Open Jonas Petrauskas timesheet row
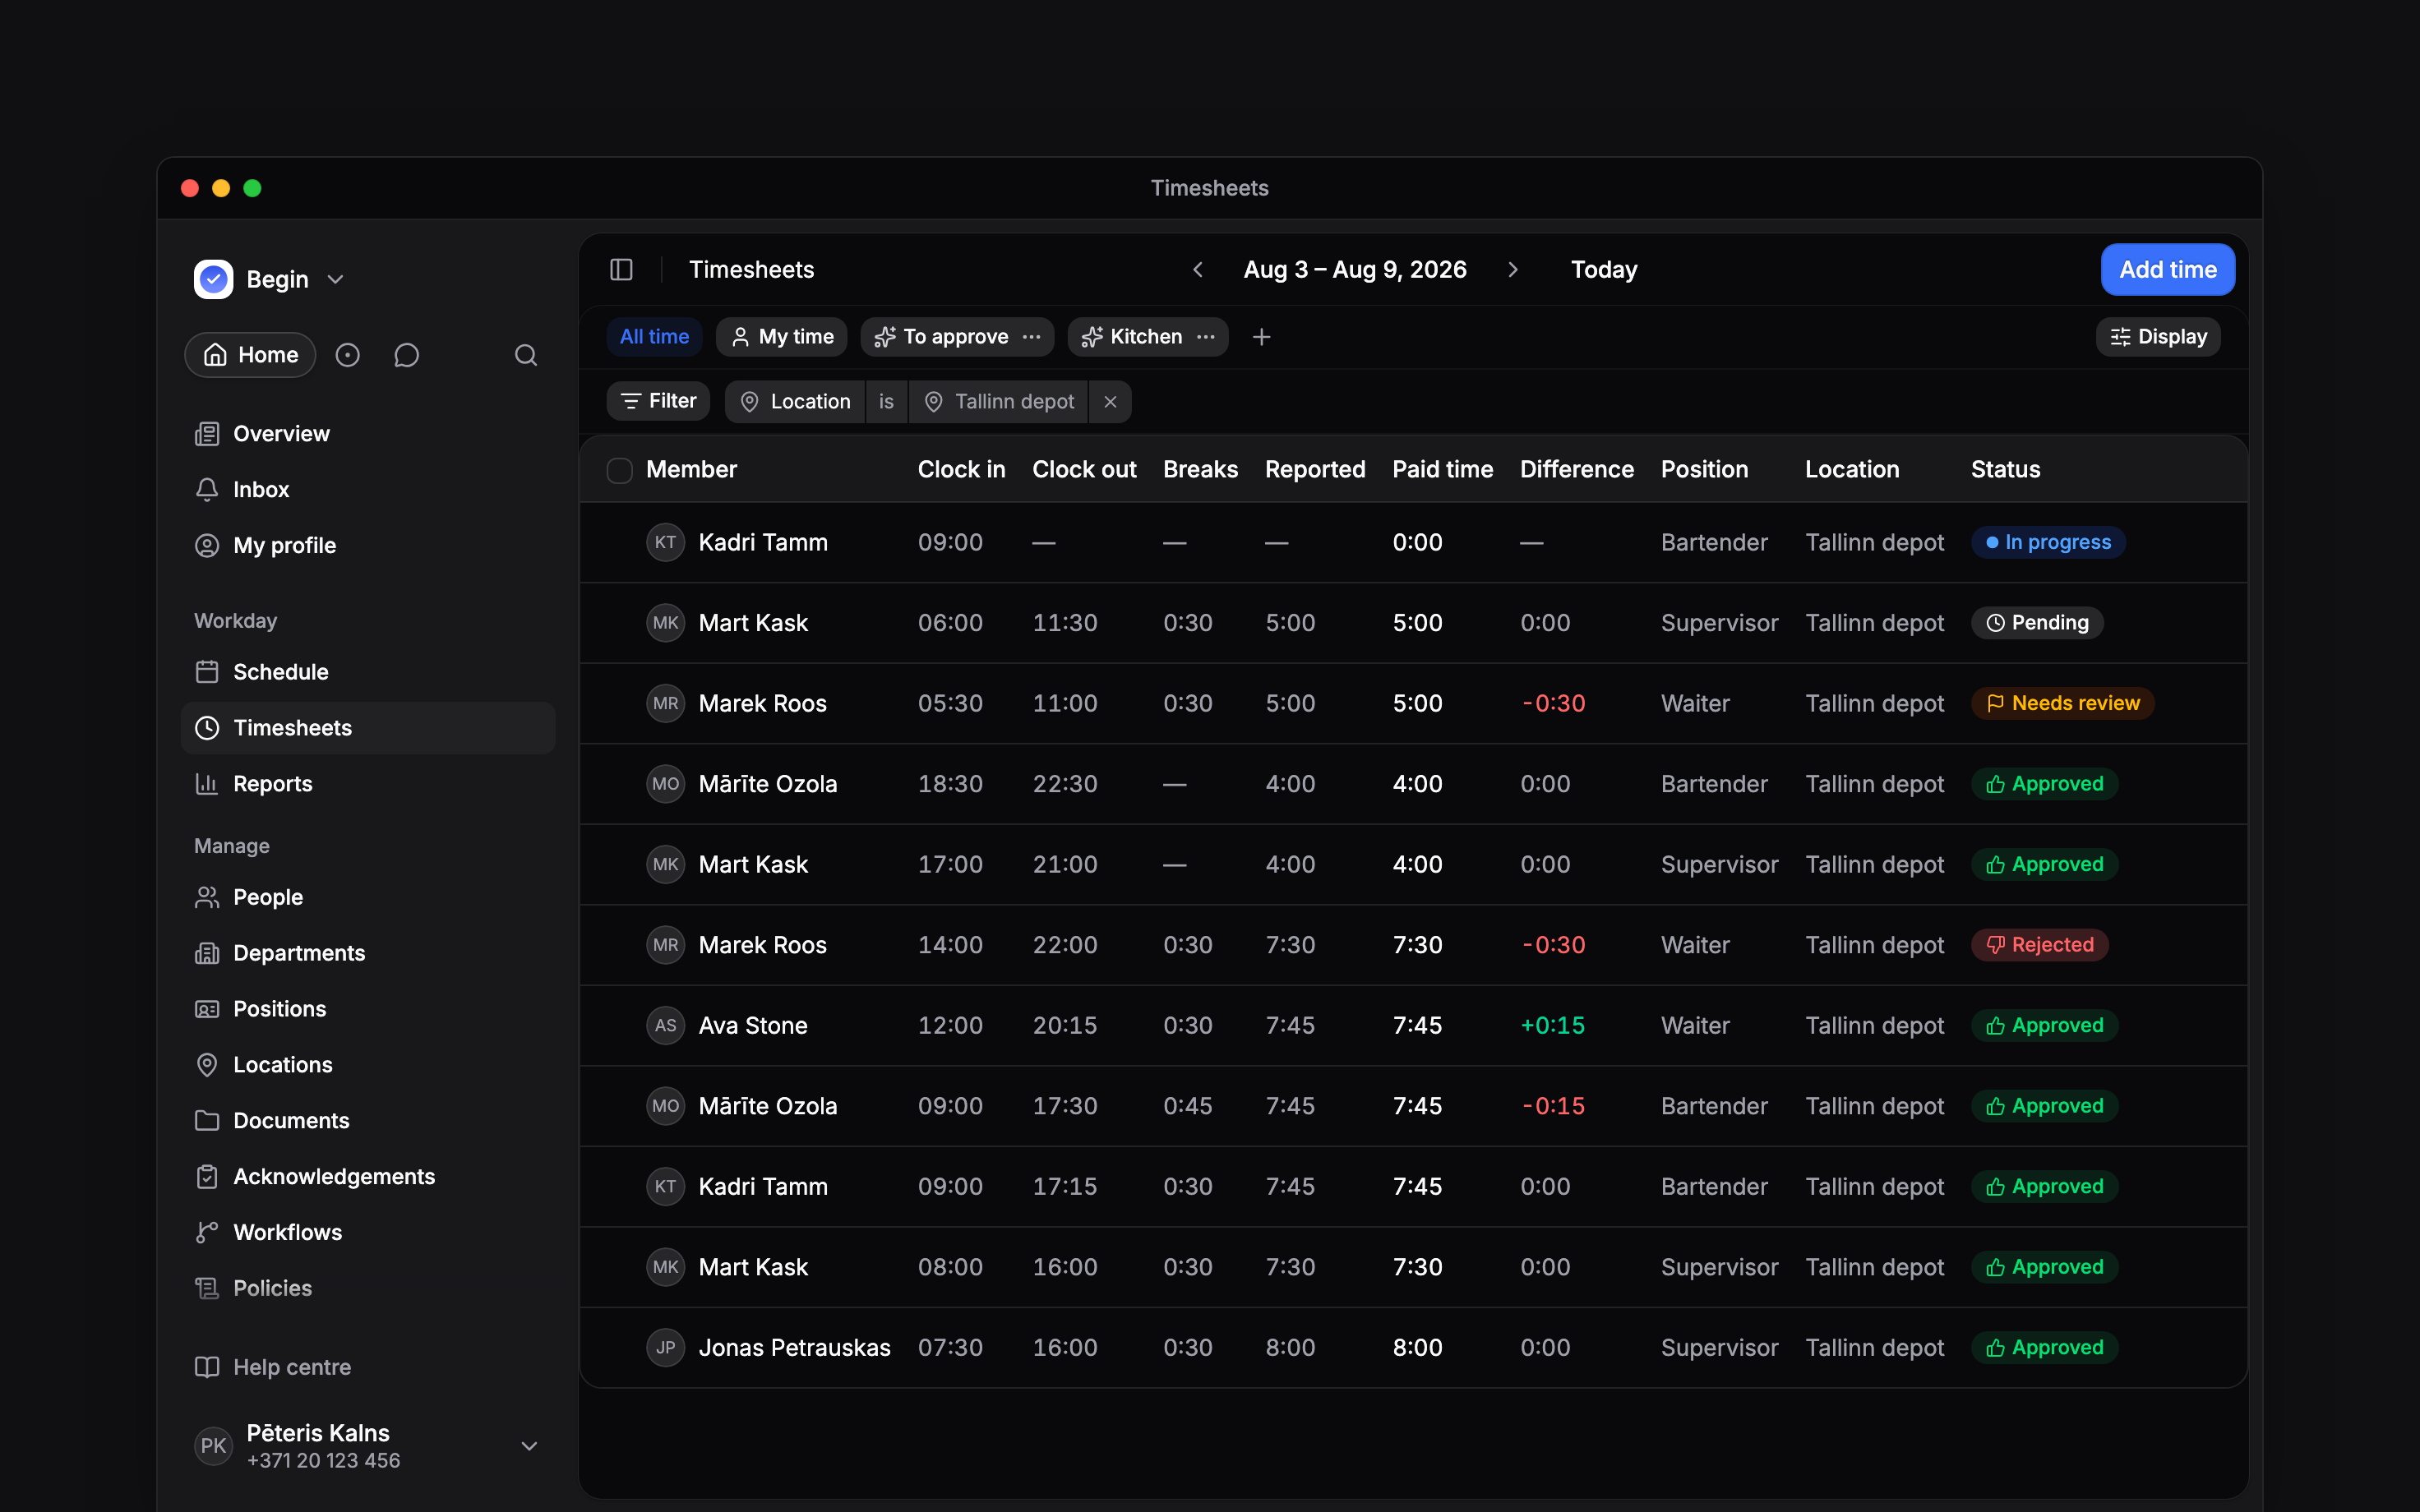The image size is (2420, 1512). 1413,1348
